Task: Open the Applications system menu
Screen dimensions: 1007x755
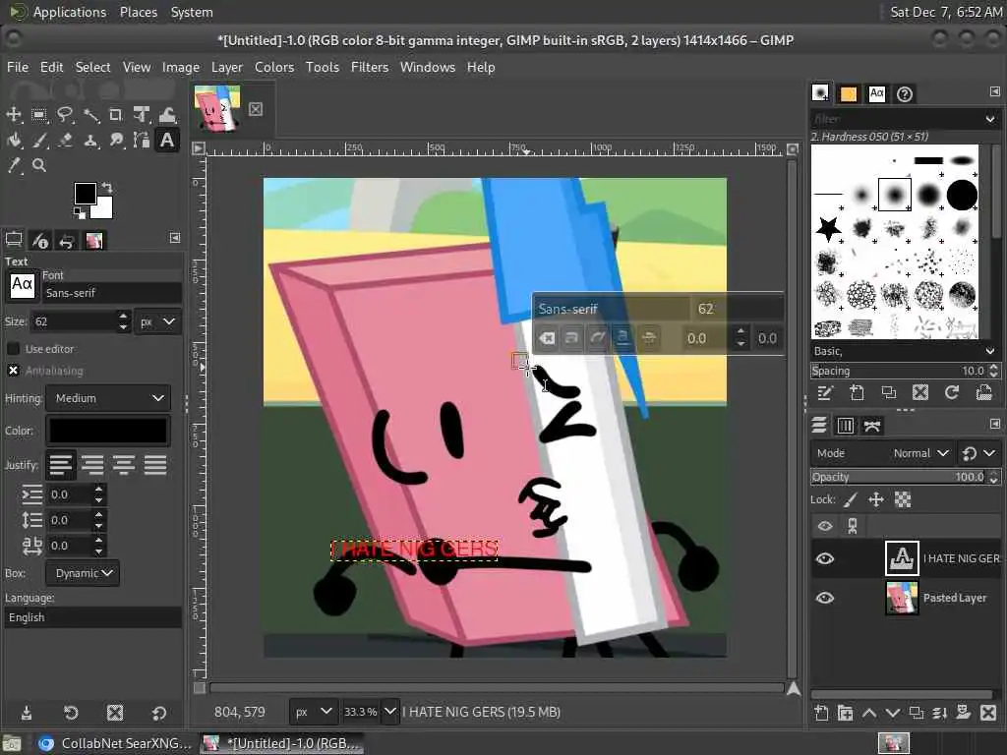Action: pos(70,12)
